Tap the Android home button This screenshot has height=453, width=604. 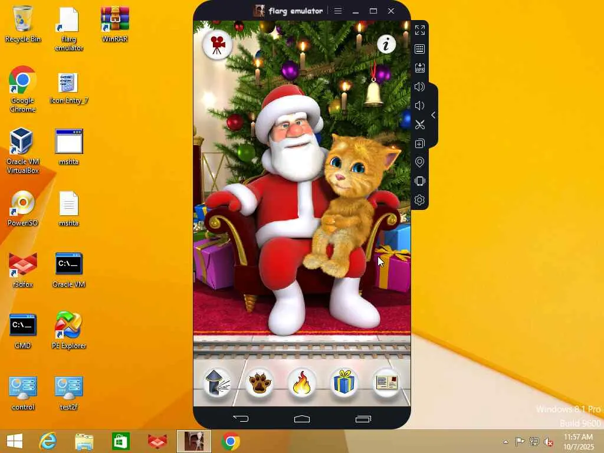coord(302,419)
